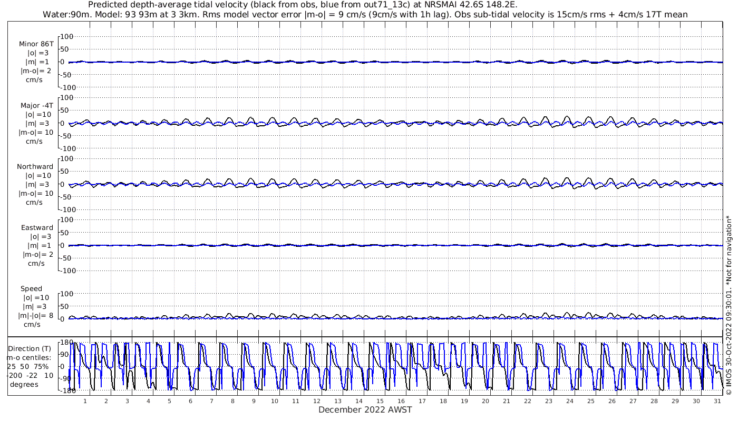738x421 pixels.
Task: Click the 'Minor 86T' panel label
Action: click(x=36, y=44)
